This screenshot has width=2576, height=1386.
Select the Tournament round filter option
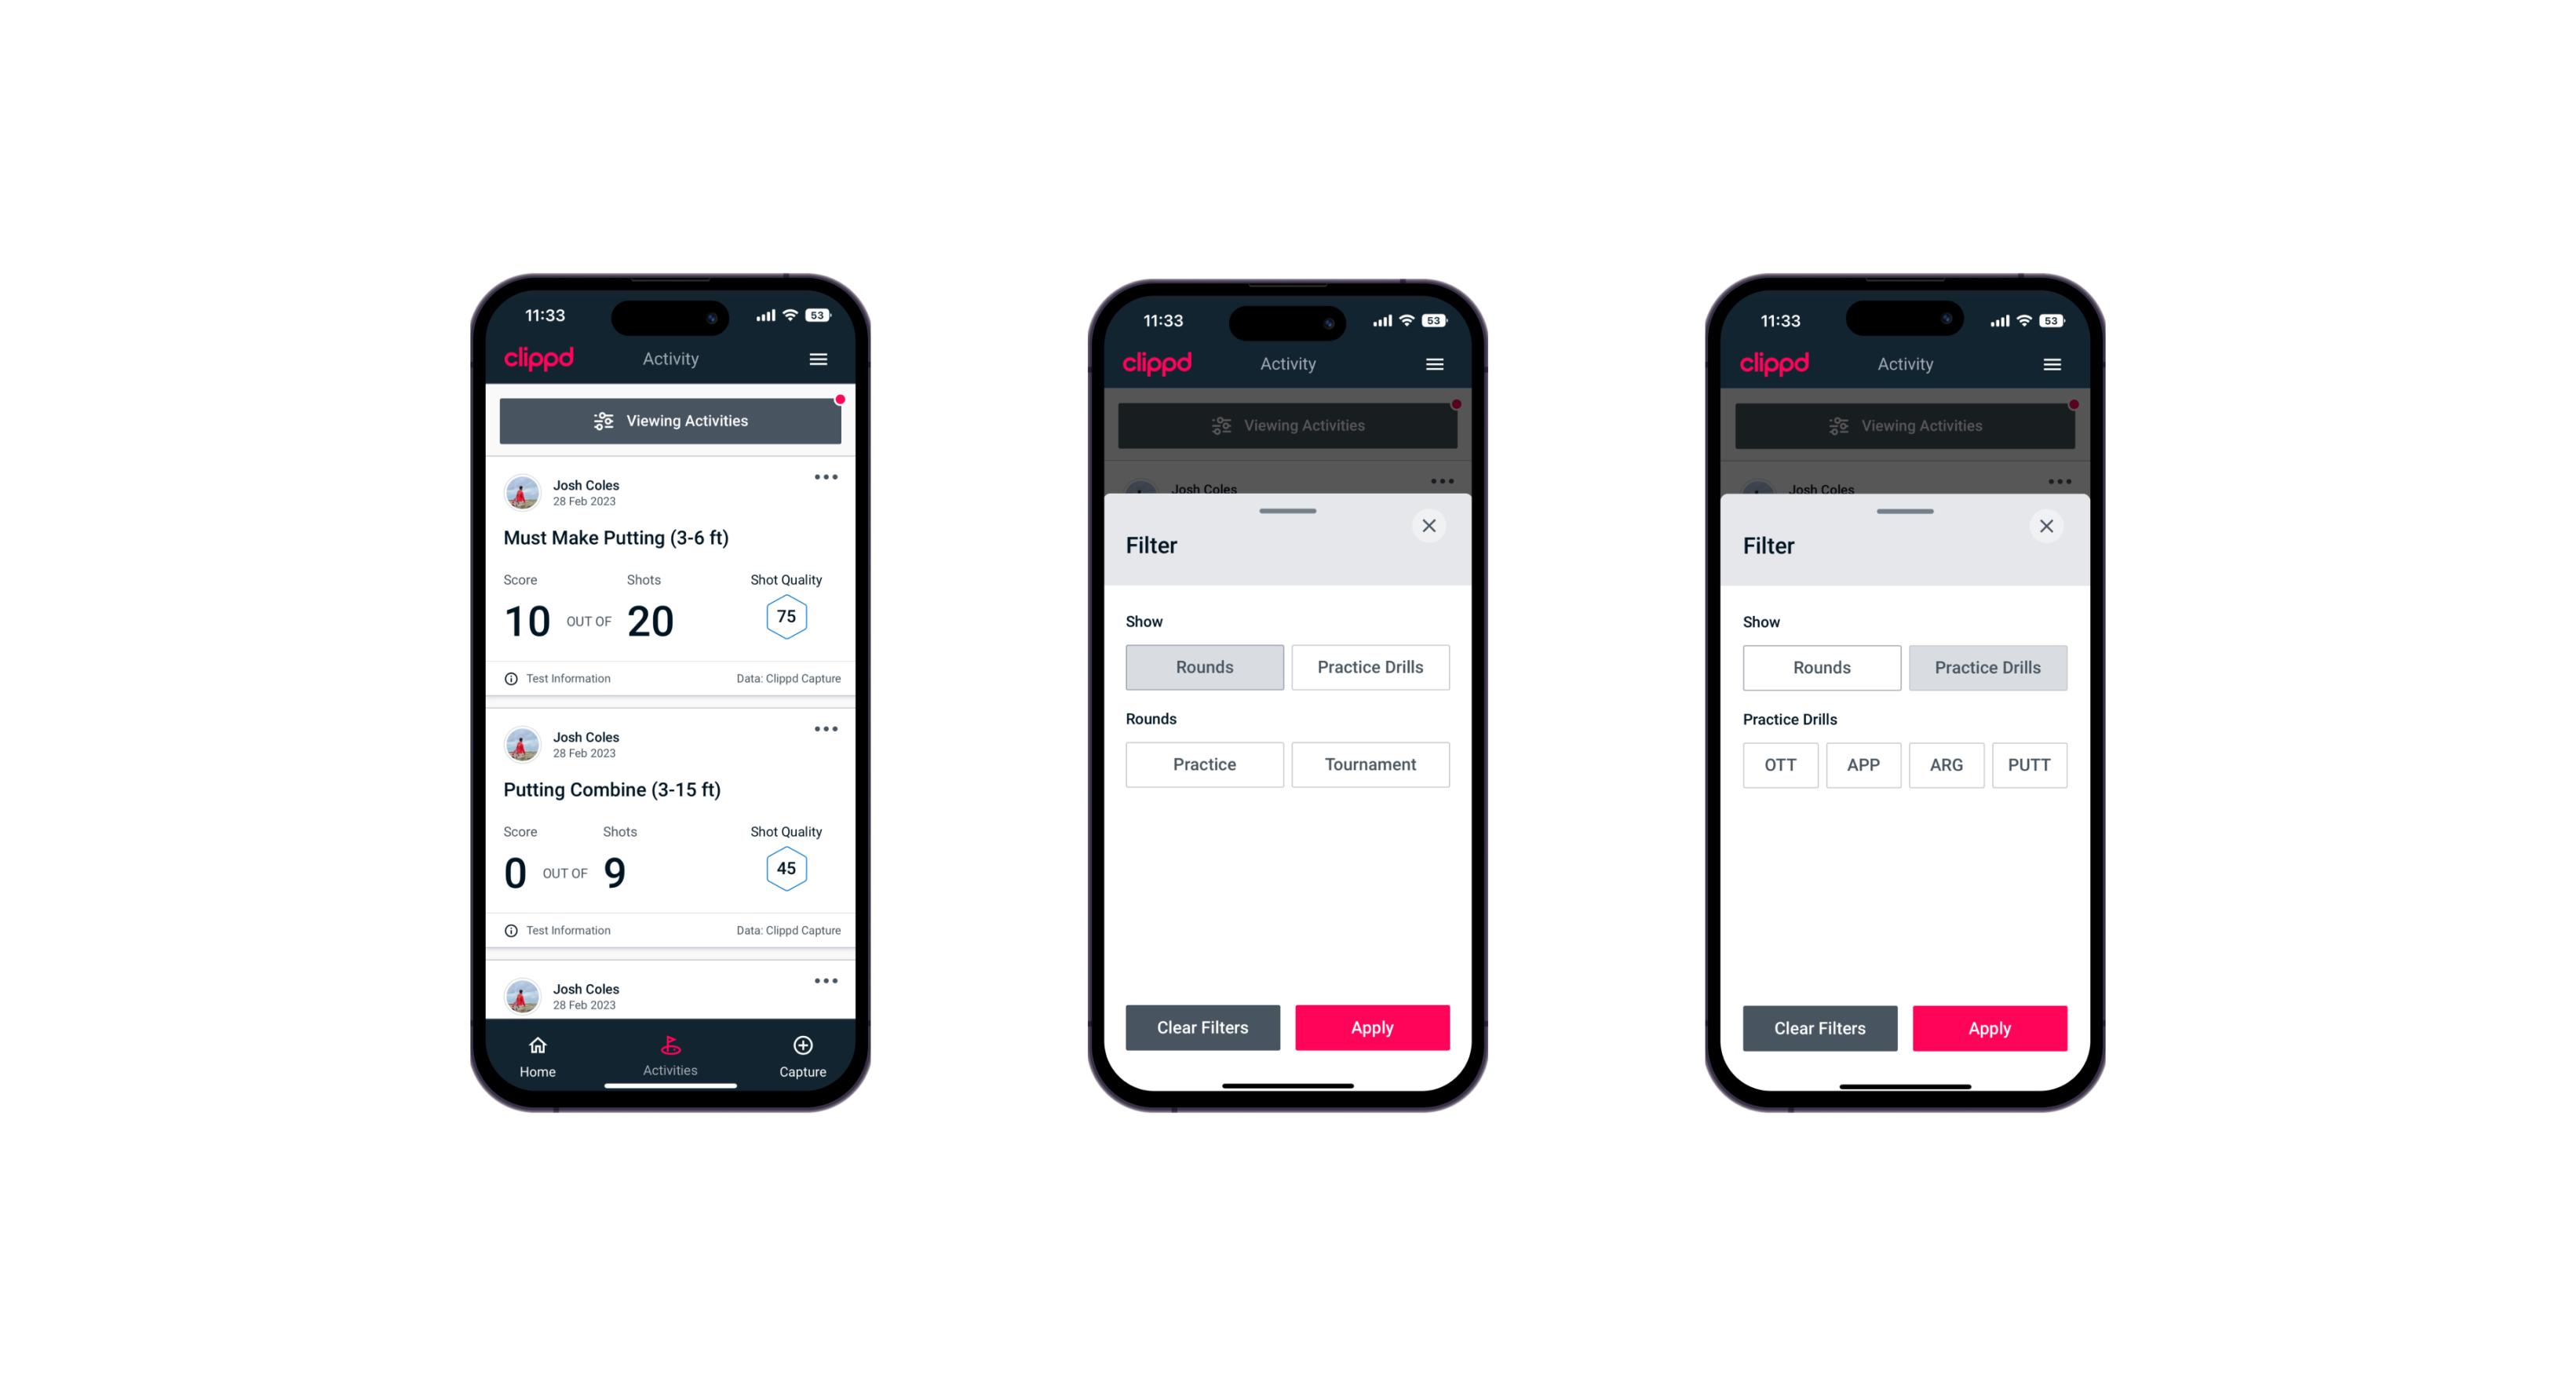1369,764
